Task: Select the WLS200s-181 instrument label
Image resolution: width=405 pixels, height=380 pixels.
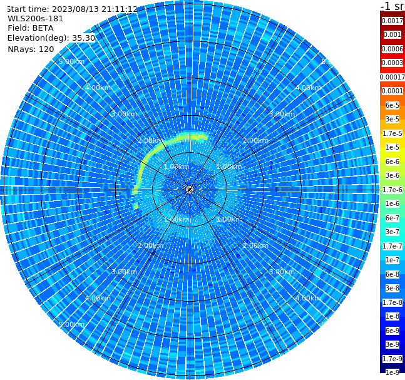Action: [36, 19]
